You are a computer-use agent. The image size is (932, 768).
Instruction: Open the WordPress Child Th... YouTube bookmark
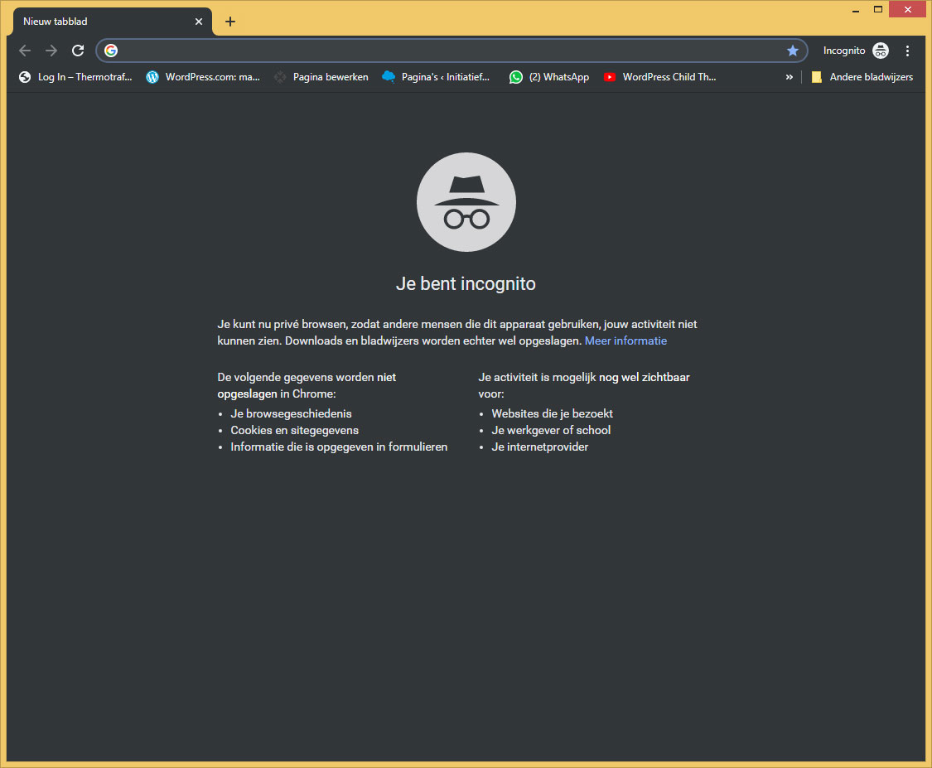coord(659,77)
